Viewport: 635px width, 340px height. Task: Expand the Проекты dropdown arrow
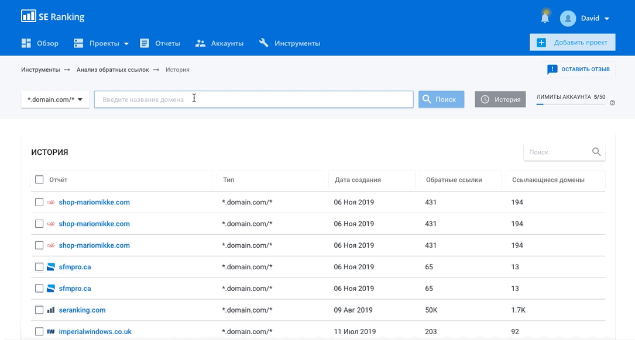coord(126,44)
